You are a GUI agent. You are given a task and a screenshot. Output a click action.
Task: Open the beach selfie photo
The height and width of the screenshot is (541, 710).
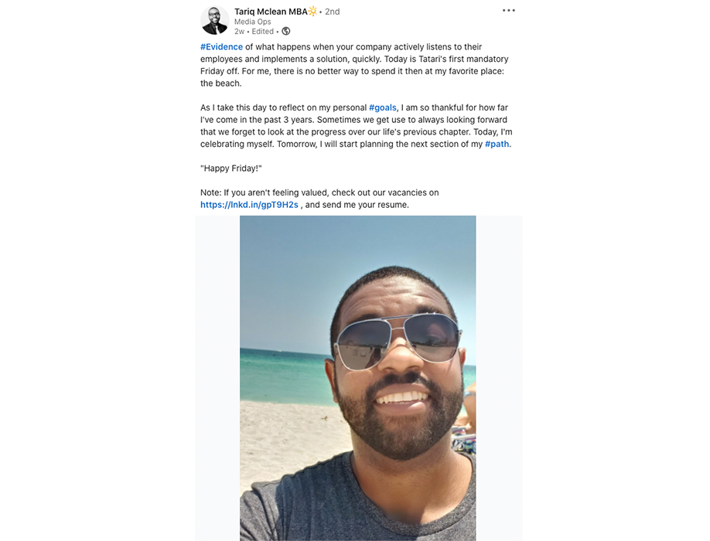tap(358, 378)
